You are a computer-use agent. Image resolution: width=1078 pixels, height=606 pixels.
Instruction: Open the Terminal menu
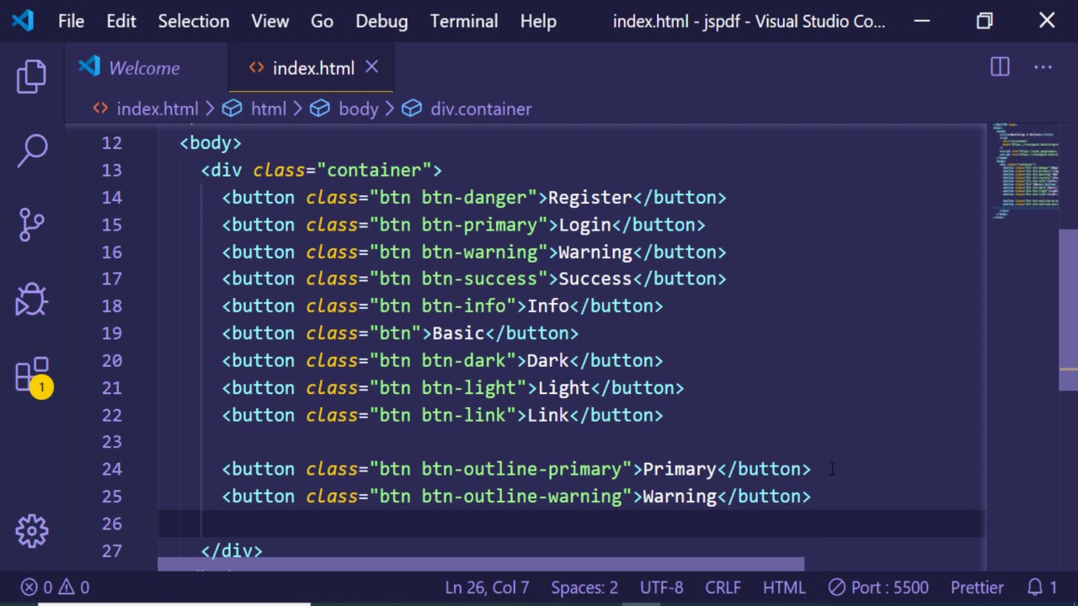(x=463, y=21)
